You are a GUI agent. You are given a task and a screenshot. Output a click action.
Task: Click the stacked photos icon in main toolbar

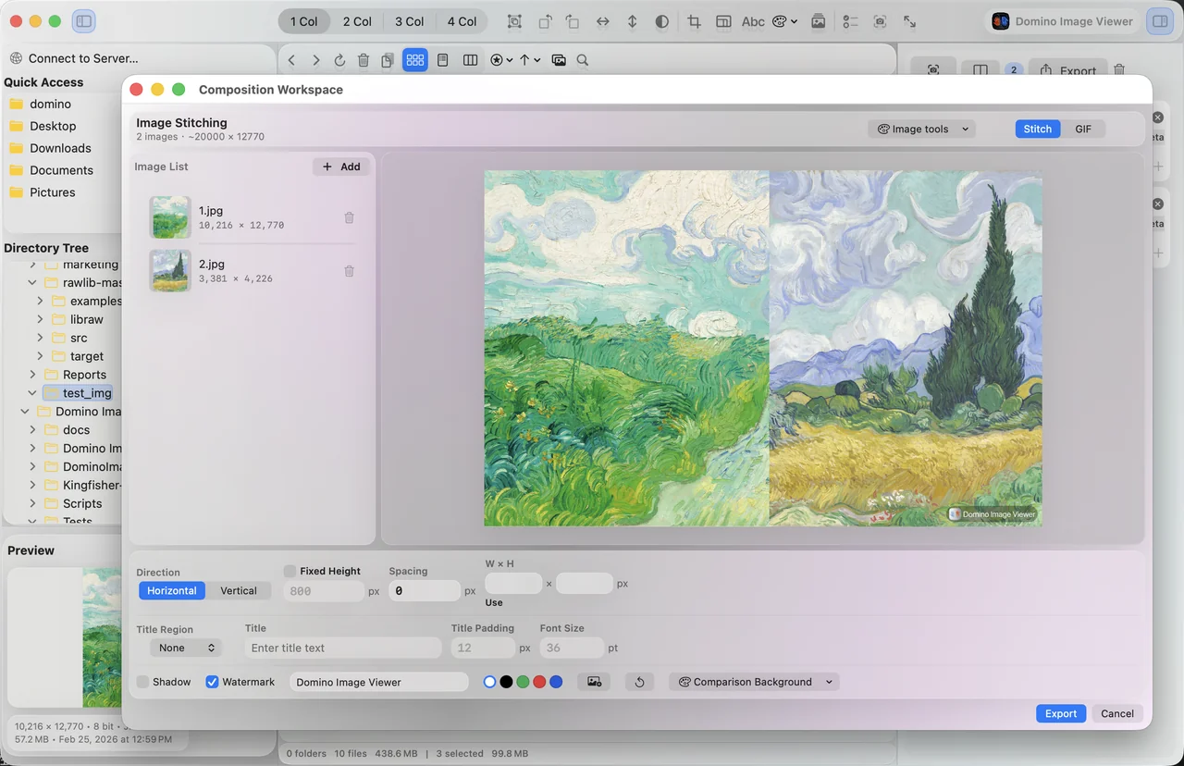point(819,21)
